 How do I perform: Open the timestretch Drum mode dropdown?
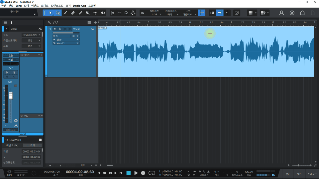32,40
